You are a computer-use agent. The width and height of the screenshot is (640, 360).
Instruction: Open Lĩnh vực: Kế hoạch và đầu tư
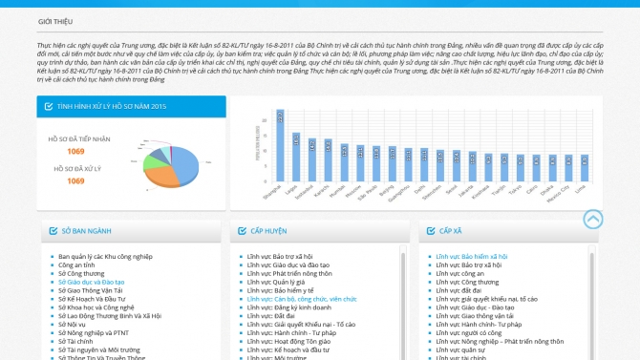[288, 349]
